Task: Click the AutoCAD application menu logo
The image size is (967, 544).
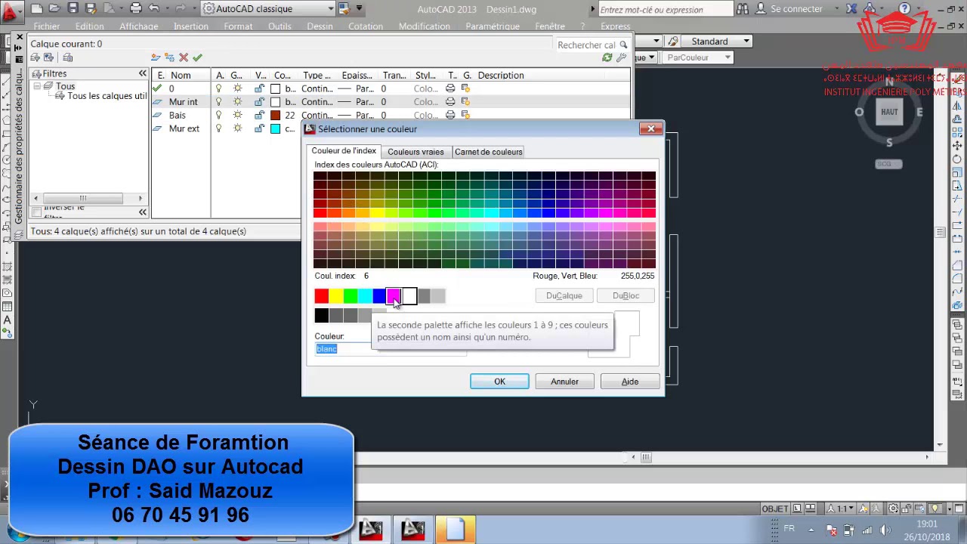Action: (x=12, y=11)
